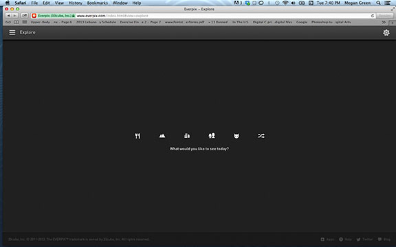Open the Edit menu
The image size is (396, 247).
(x=46, y=3)
